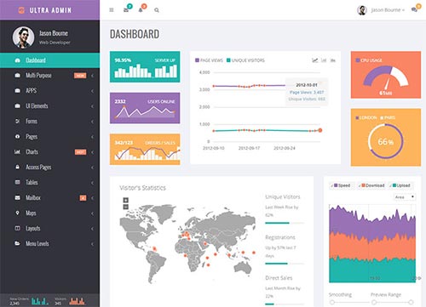The width and height of the screenshot is (426, 307).
Task: Expand Multi Purpose submenu chevron
Action: [x=92, y=76]
